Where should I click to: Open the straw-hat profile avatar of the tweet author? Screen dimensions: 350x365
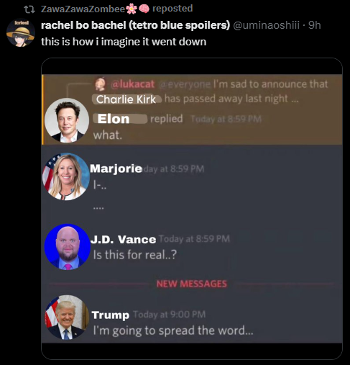click(21, 32)
